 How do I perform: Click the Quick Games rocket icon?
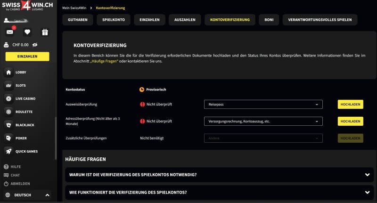8,151
